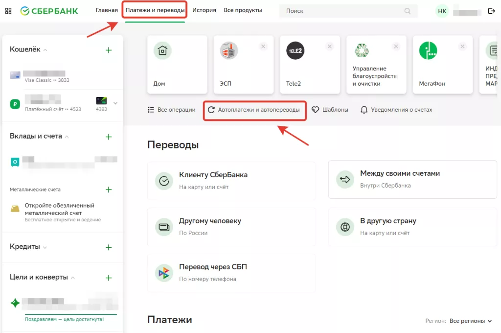
Task: Open Автоплатежи и автопереводы
Action: (x=254, y=110)
